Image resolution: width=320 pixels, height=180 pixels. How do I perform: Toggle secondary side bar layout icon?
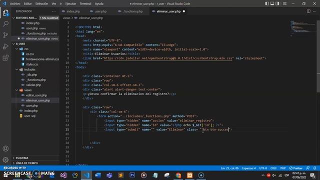pyautogui.click(x=277, y=3)
